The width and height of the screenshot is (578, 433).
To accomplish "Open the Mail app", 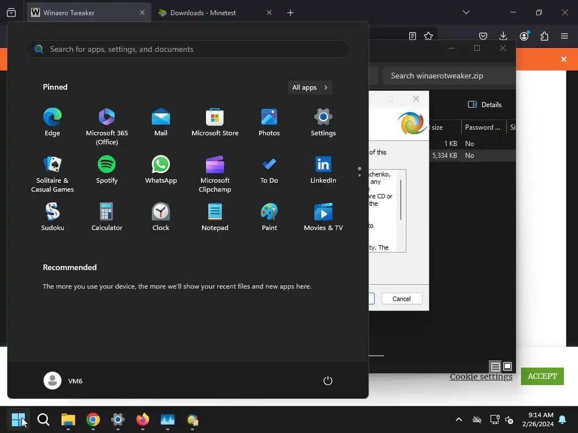I will pyautogui.click(x=161, y=122).
